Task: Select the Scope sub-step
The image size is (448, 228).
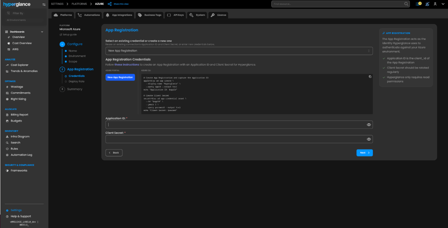Action: 73,61
